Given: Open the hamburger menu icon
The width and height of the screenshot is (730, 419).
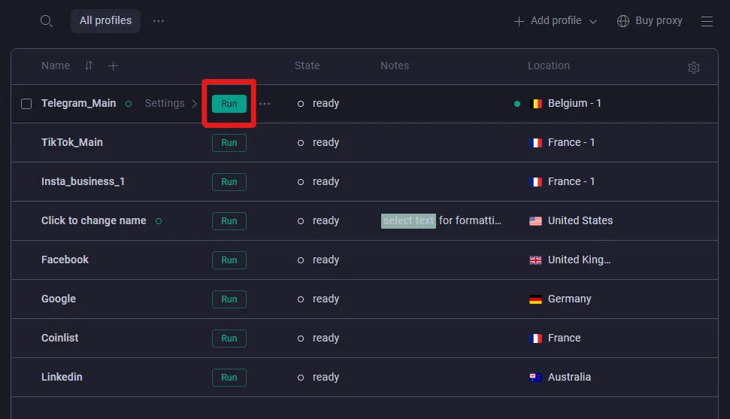Looking at the screenshot, I should (707, 22).
